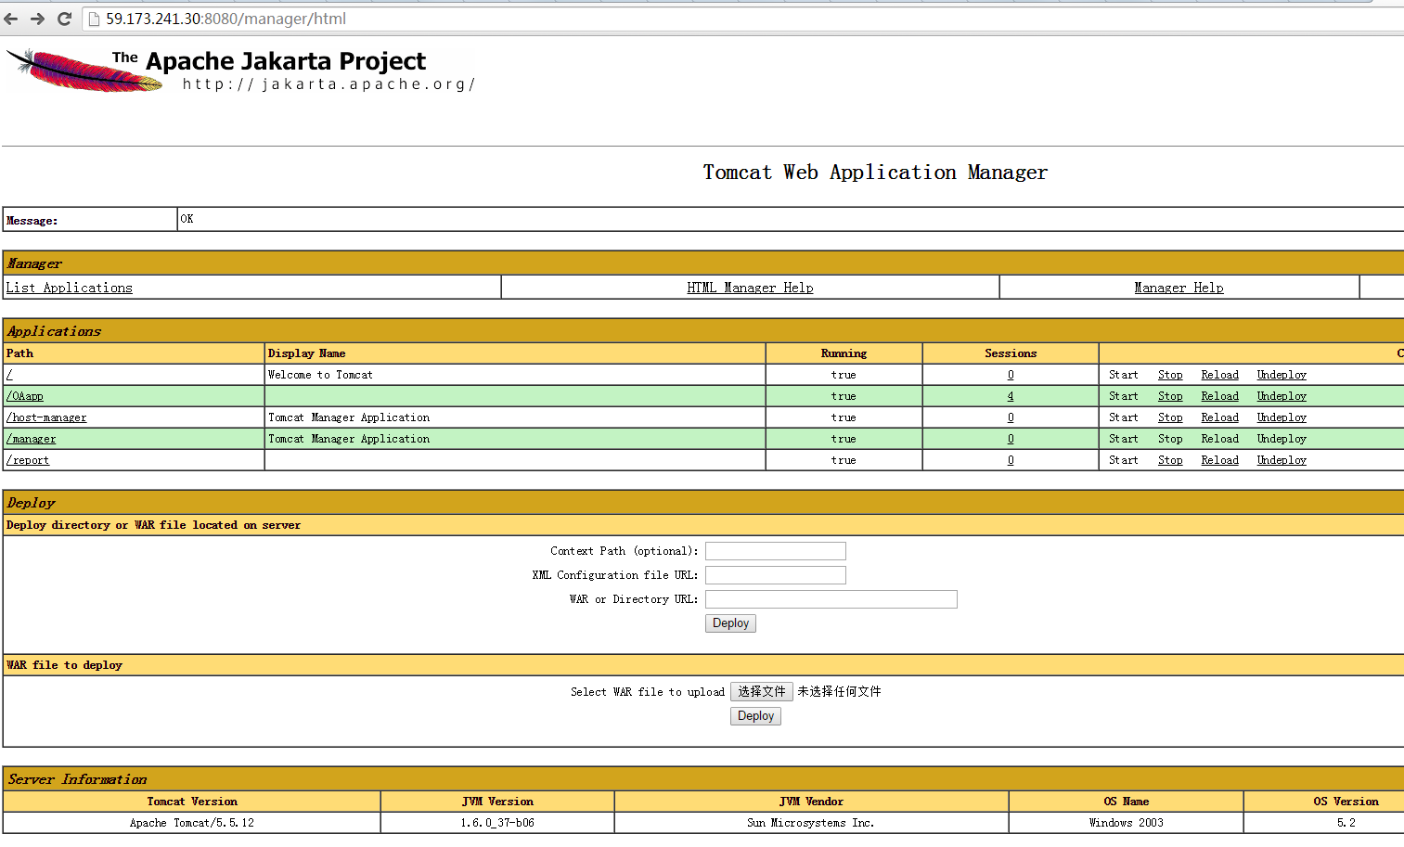
Task: Click the 选择文件 file chooser button
Action: (762, 692)
